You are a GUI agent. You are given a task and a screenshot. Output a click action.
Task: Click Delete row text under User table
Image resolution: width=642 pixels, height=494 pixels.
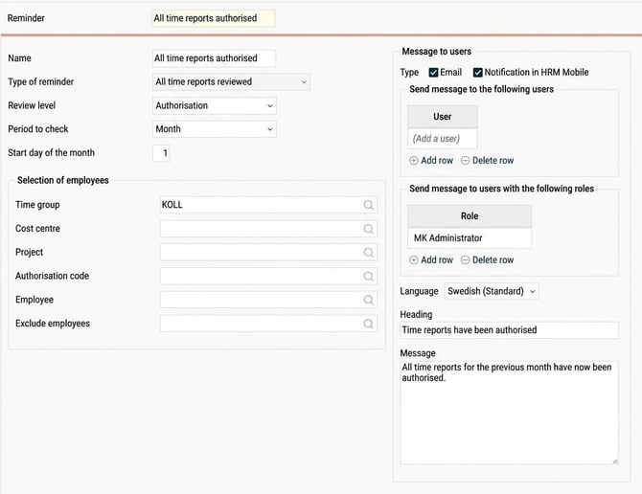pos(493,160)
